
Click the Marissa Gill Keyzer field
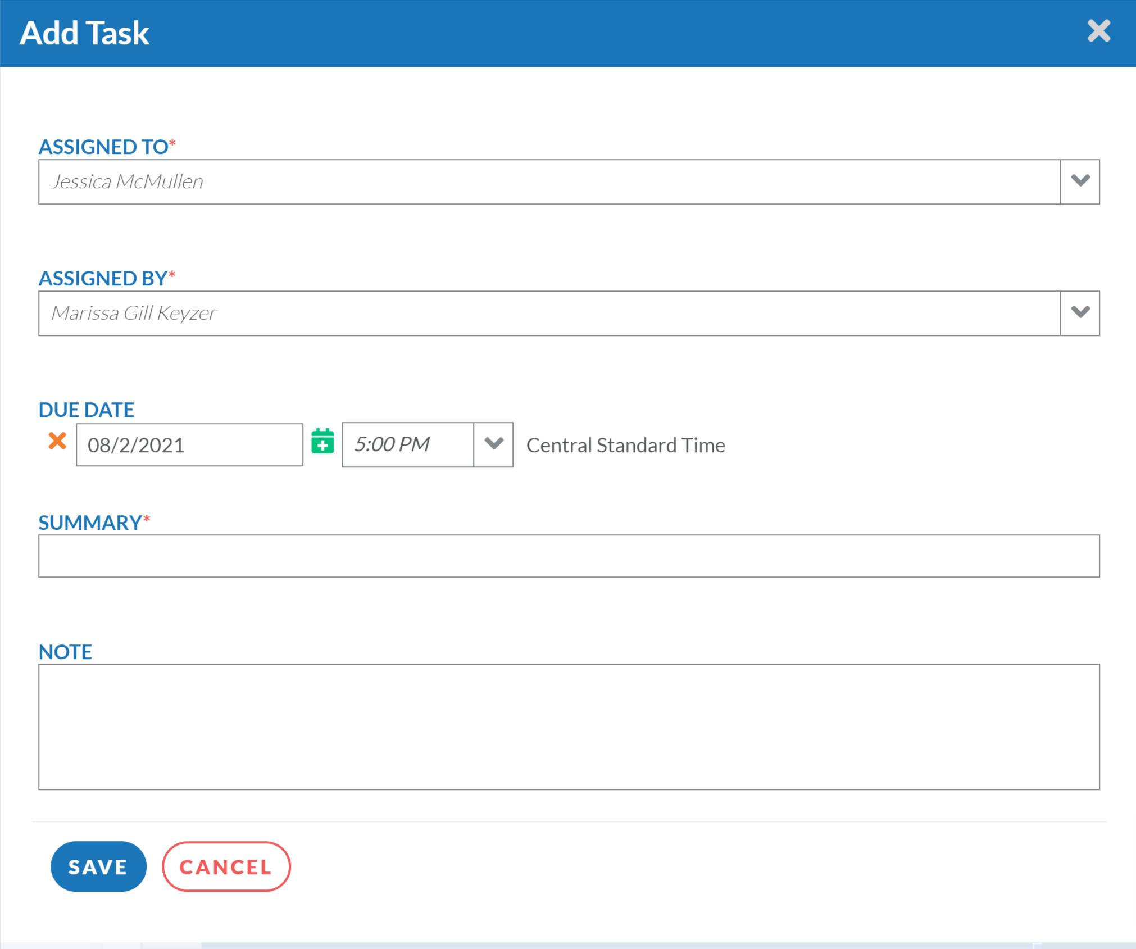[x=548, y=313]
